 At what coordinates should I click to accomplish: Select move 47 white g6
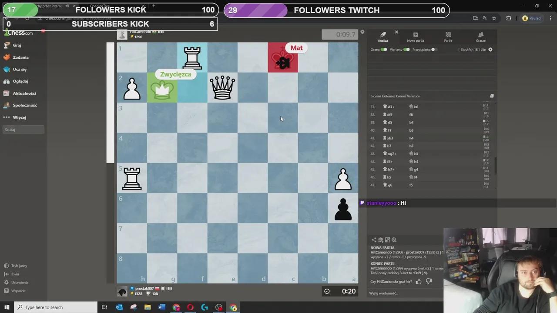pyautogui.click(x=388, y=185)
